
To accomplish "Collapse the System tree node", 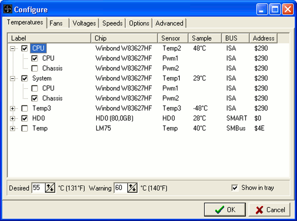I will click(13, 79).
